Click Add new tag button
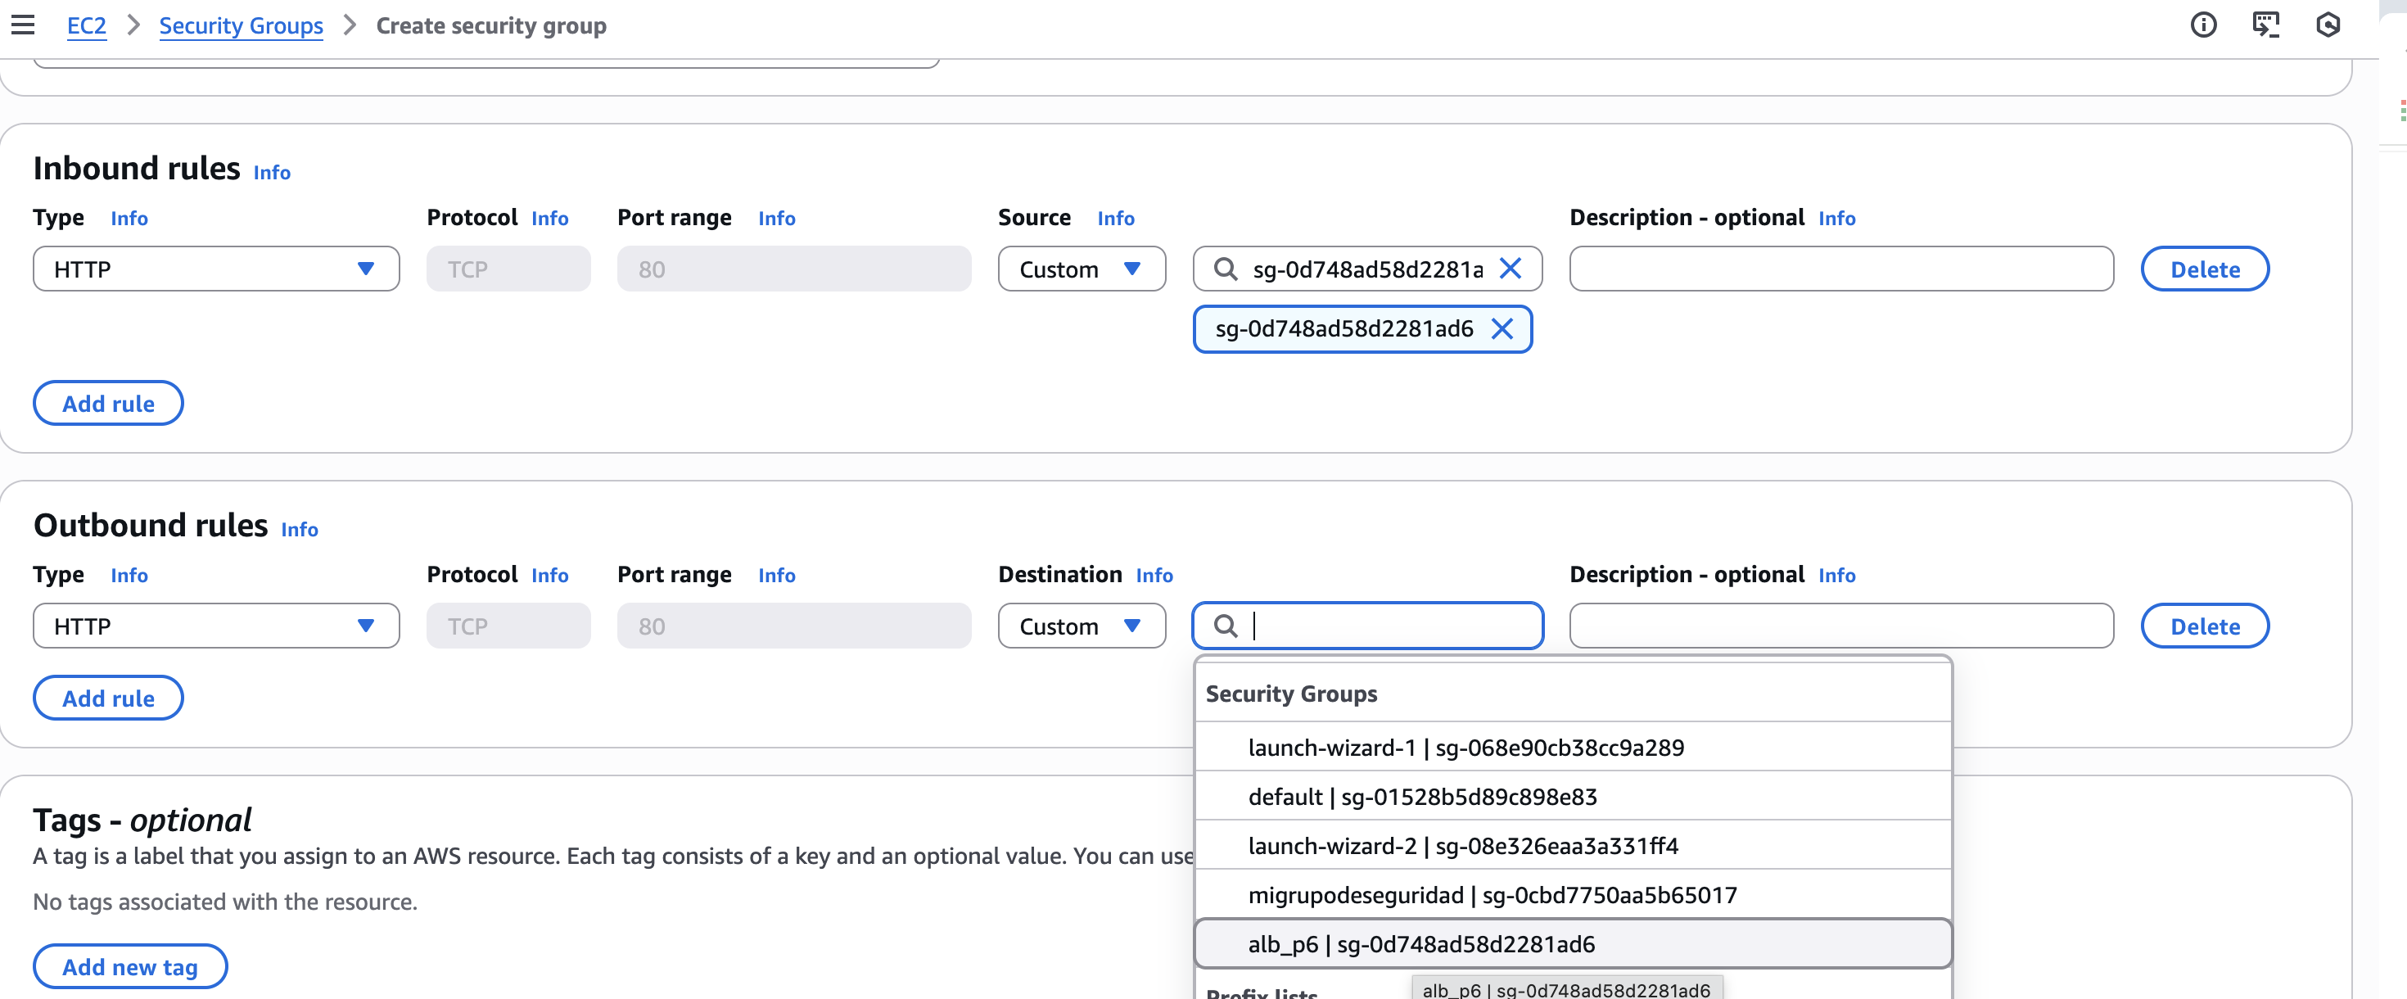The height and width of the screenshot is (999, 2407). click(130, 966)
